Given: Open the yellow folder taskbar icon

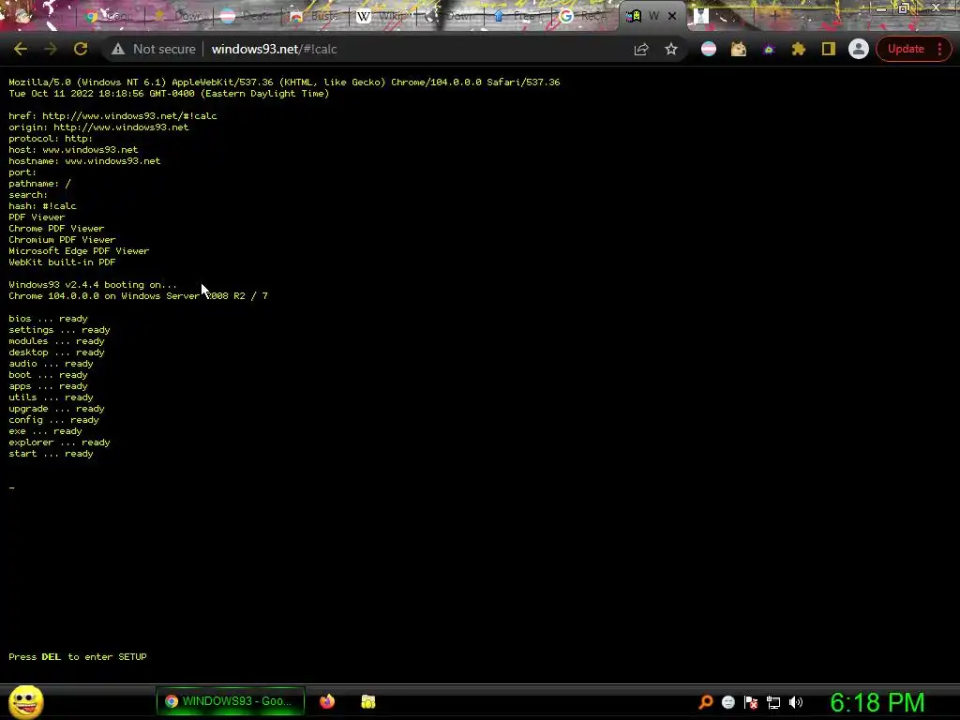Looking at the screenshot, I should click(x=367, y=701).
